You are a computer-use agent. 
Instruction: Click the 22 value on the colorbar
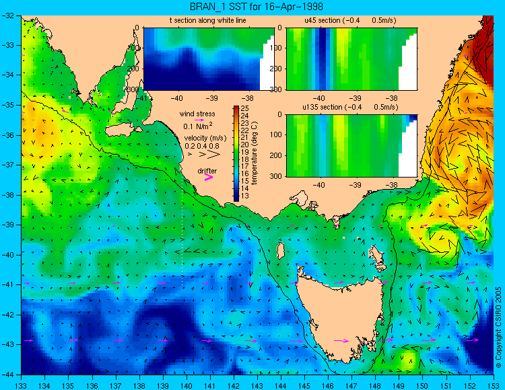click(x=245, y=130)
